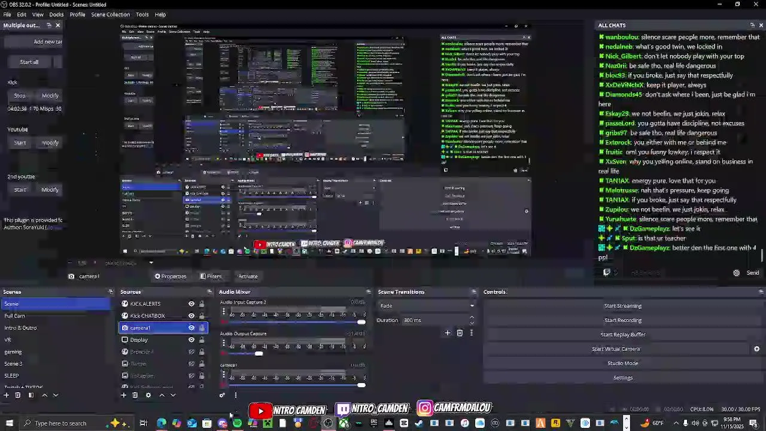Open the View menu
This screenshot has height=431, width=766.
(x=38, y=14)
